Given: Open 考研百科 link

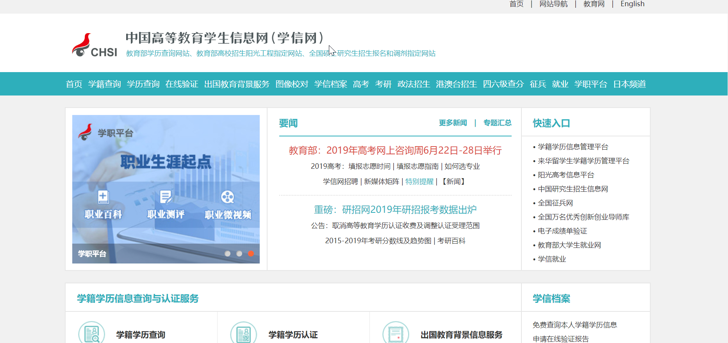Looking at the screenshot, I should point(451,241).
